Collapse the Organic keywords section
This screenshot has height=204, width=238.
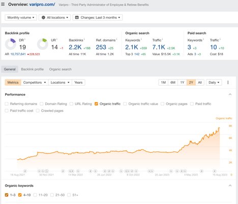pos(230,186)
